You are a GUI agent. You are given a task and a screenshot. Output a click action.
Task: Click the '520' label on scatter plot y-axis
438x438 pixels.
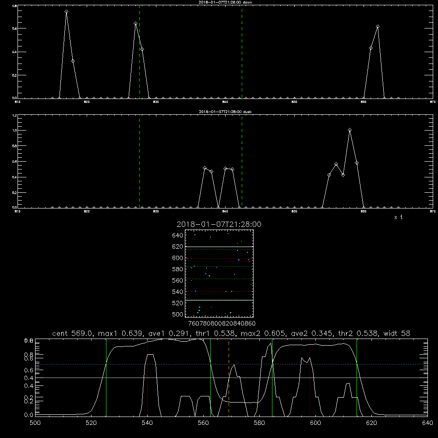pyautogui.click(x=178, y=303)
